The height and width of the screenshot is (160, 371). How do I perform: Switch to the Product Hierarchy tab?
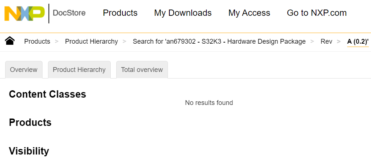(79, 70)
